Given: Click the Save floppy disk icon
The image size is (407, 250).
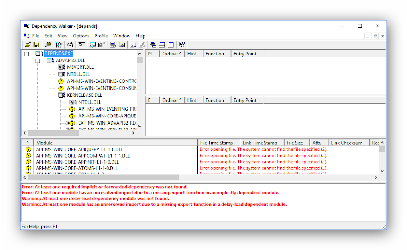Looking at the screenshot, I should (x=36, y=45).
